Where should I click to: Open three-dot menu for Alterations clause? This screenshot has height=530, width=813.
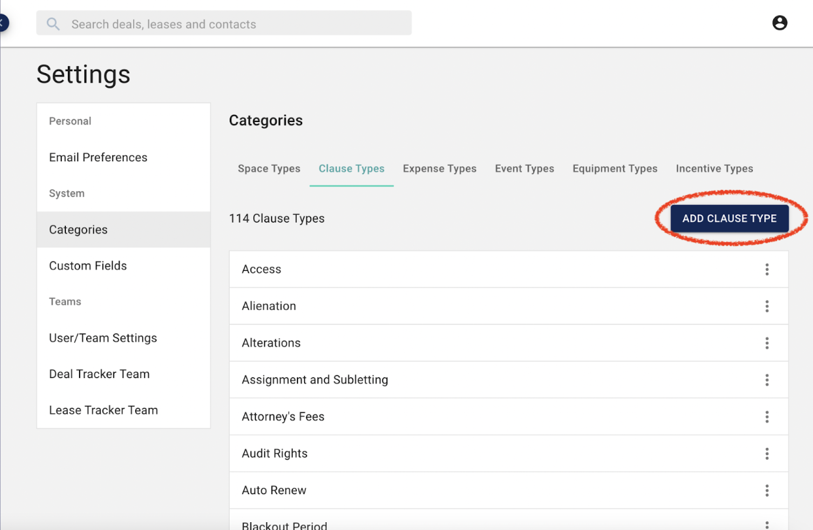click(767, 343)
